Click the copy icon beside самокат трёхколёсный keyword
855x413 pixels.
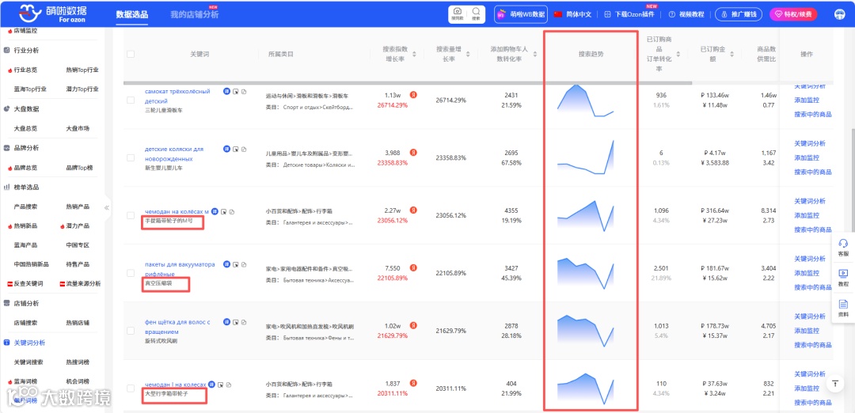coord(244,92)
